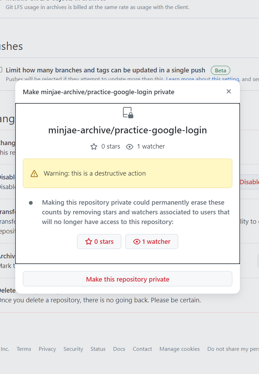This screenshot has height=374, width=259.
Task: Click the delete repository warning sentence
Action: (x=100, y=300)
